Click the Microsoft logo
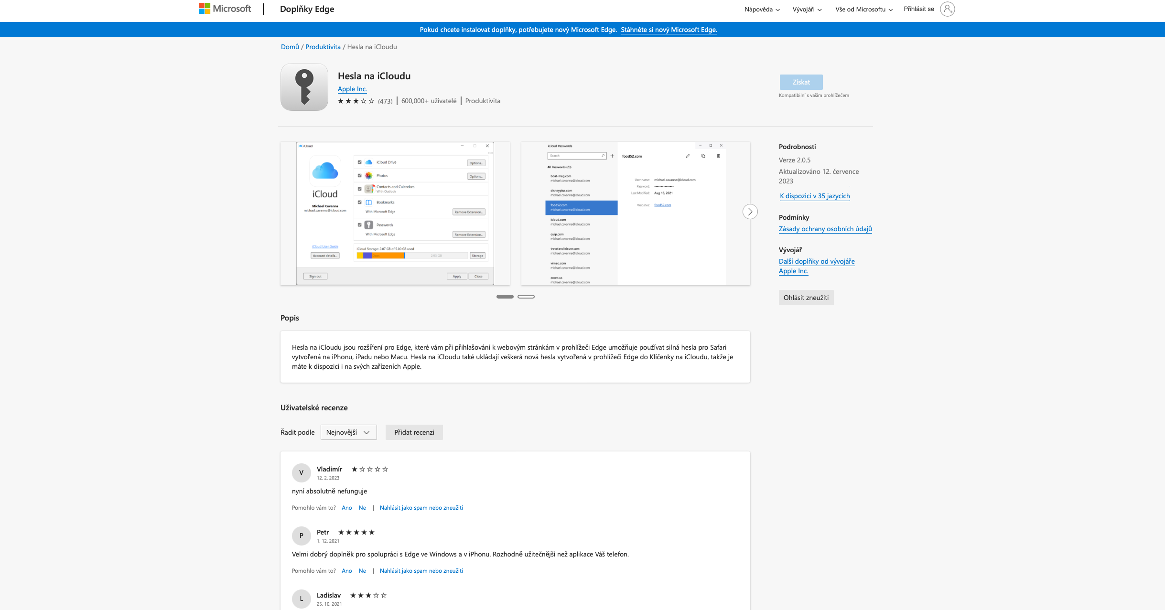This screenshot has width=1165, height=610. (x=225, y=9)
